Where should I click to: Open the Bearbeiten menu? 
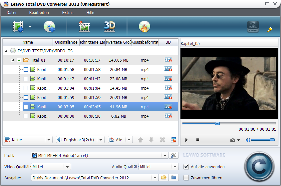(x=39, y=13)
